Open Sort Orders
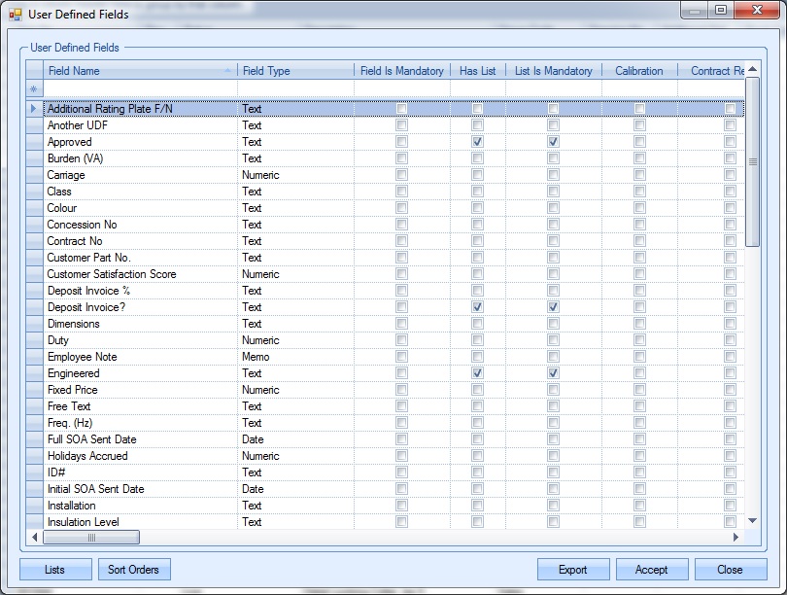Screen dimensions: 787x595 [134, 570]
